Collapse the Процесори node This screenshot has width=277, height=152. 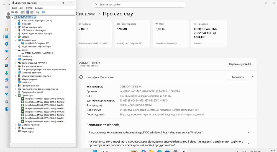[x=16, y=95]
